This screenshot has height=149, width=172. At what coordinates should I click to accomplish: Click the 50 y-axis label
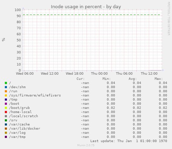[19, 40]
